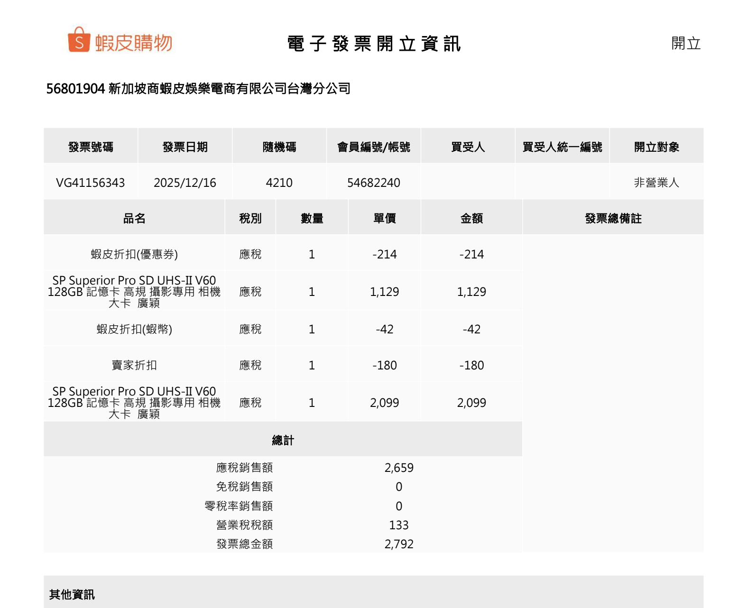Select the 蝦皮折扣(優惠券) item row

point(134,254)
